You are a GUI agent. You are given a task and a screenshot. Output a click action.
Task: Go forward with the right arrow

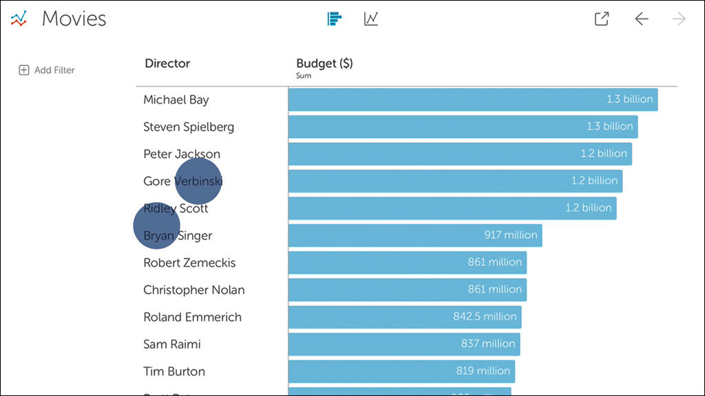coord(679,19)
